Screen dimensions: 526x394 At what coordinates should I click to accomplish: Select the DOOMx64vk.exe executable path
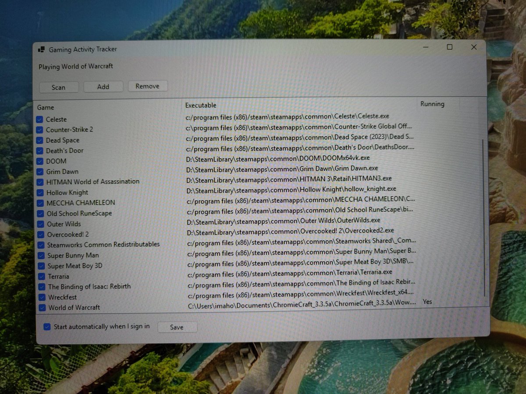click(x=278, y=158)
